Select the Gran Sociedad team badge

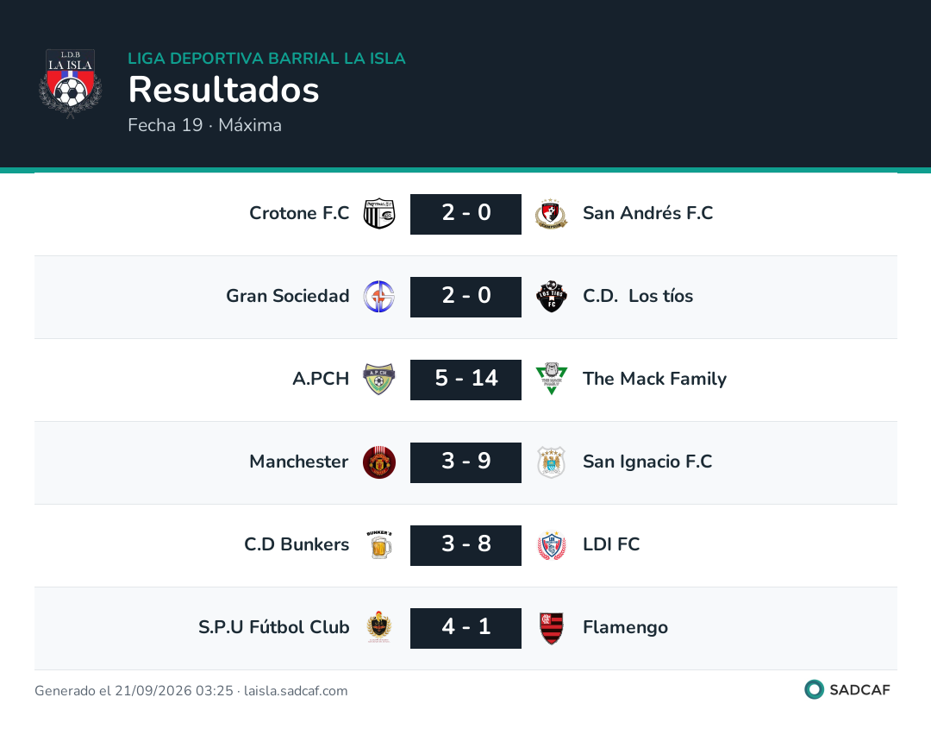(x=378, y=297)
